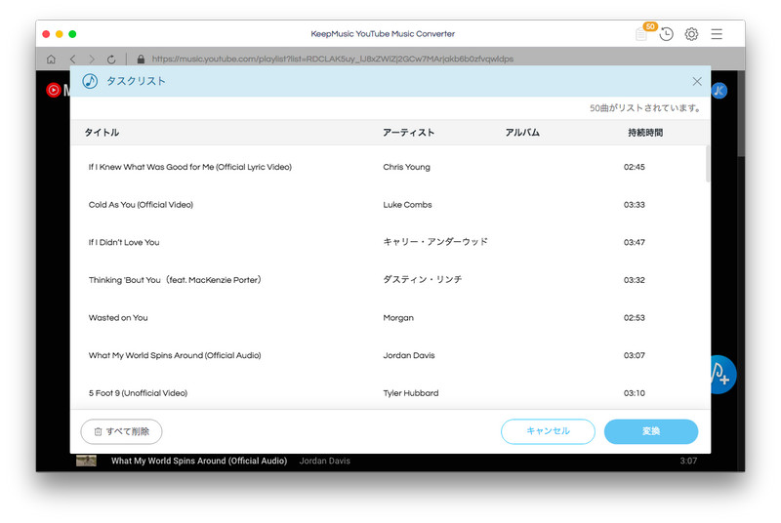Screen dimensions: 781x523
Task: Click the すべて削除 delete all button
Action: (x=121, y=431)
